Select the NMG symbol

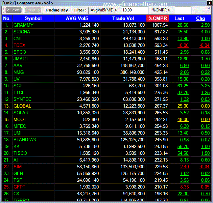[x=19, y=72]
